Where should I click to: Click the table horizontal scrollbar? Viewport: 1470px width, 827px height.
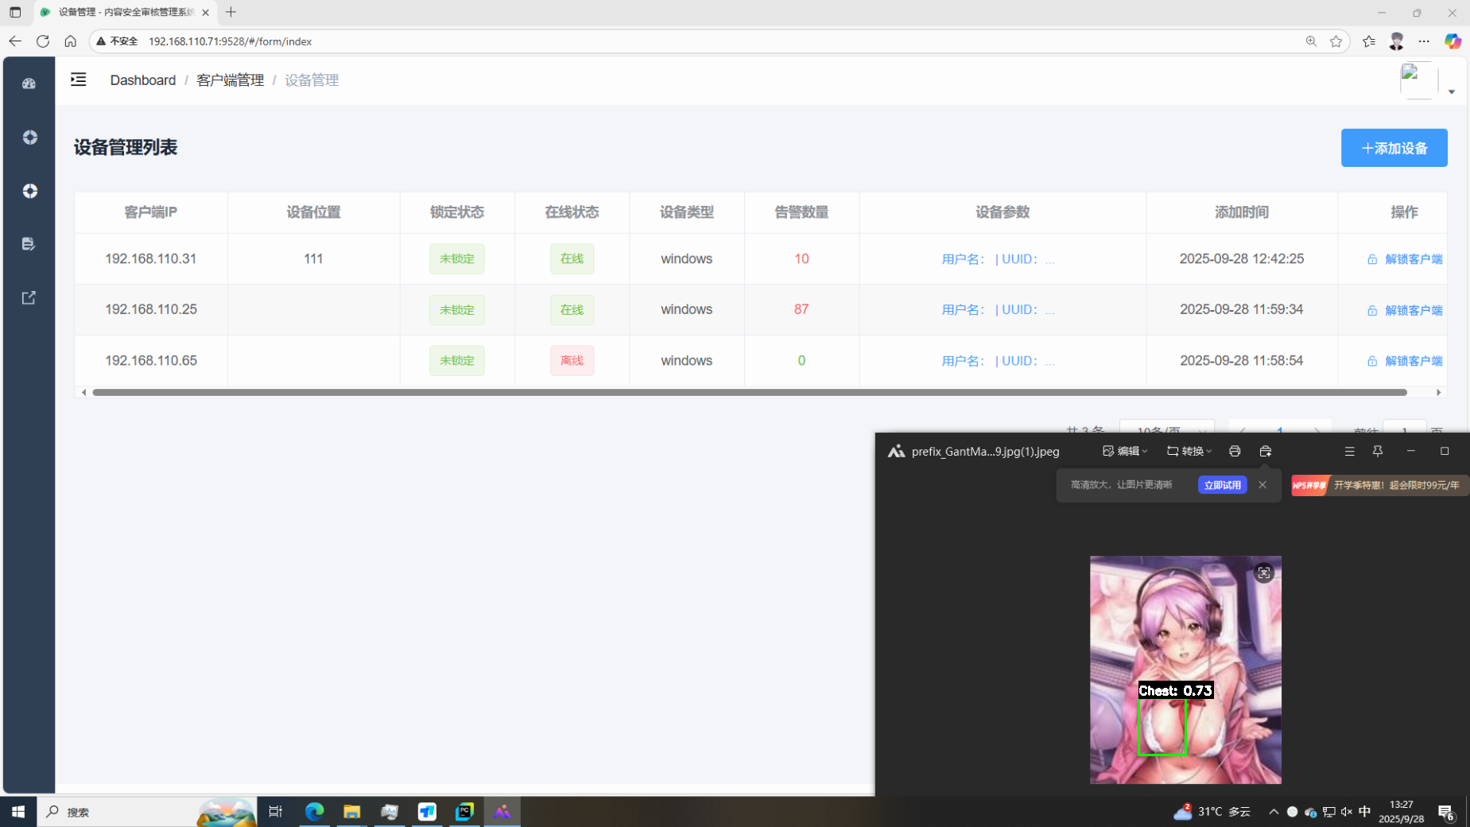click(x=749, y=392)
